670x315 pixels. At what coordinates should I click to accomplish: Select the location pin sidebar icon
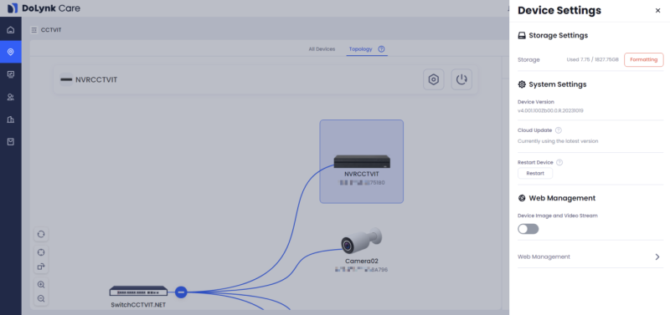point(11,52)
